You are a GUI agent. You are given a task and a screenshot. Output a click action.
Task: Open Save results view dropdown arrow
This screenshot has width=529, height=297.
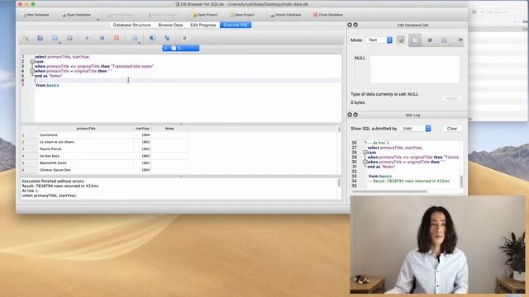139,43
